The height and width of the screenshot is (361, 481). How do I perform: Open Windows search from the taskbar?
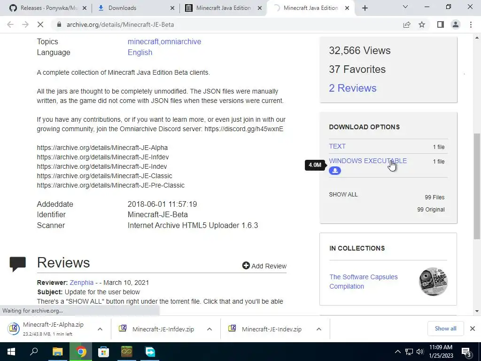point(34,352)
